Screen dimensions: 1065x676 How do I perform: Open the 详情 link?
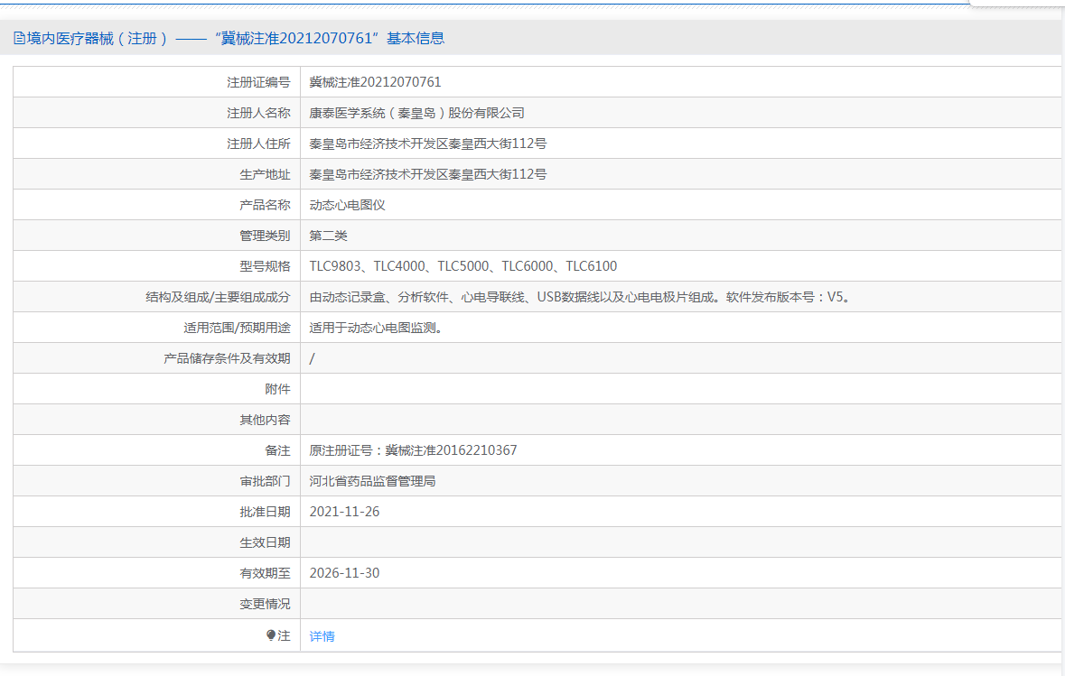click(x=322, y=636)
